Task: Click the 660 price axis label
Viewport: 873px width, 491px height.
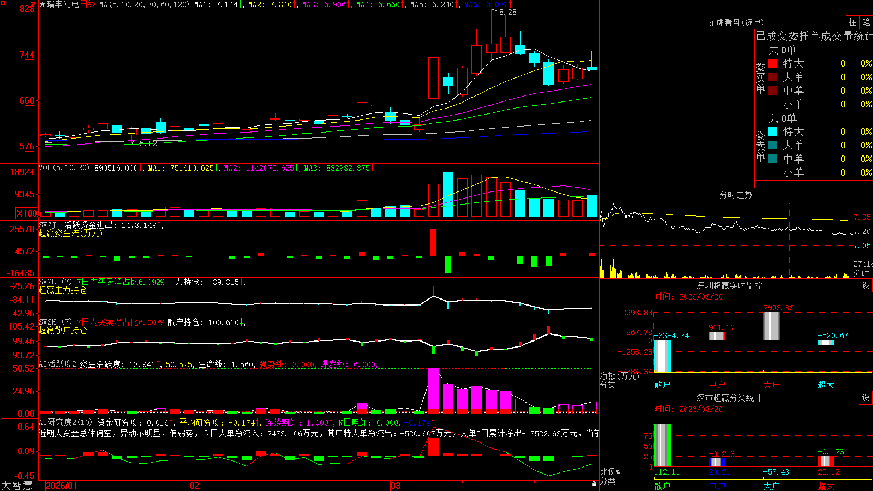Action: 27,100
